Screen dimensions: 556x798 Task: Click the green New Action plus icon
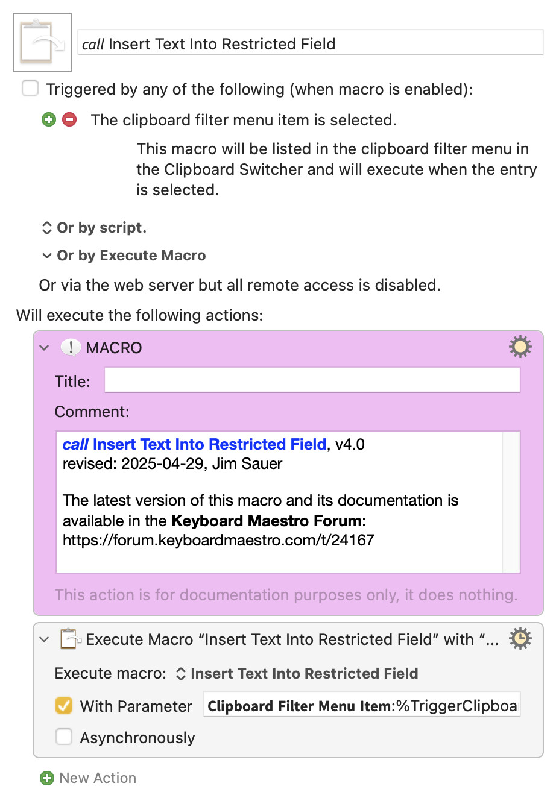[46, 778]
